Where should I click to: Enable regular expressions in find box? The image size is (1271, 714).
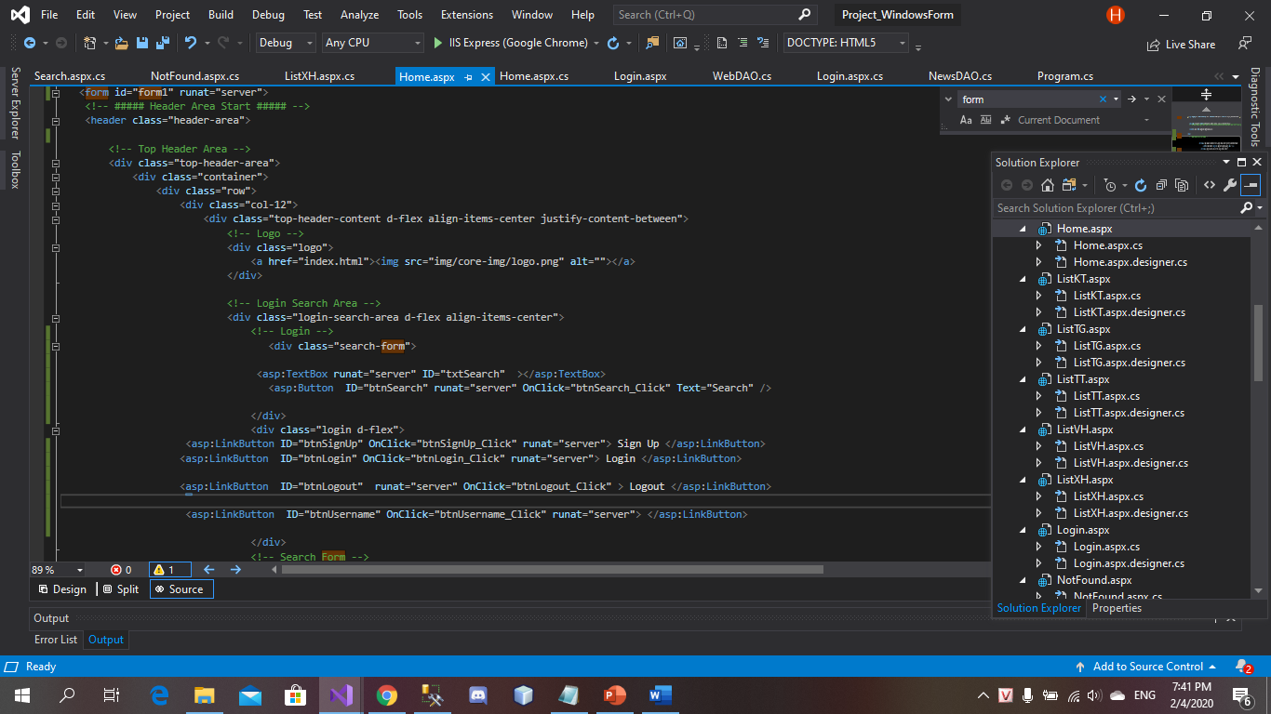[1005, 120]
